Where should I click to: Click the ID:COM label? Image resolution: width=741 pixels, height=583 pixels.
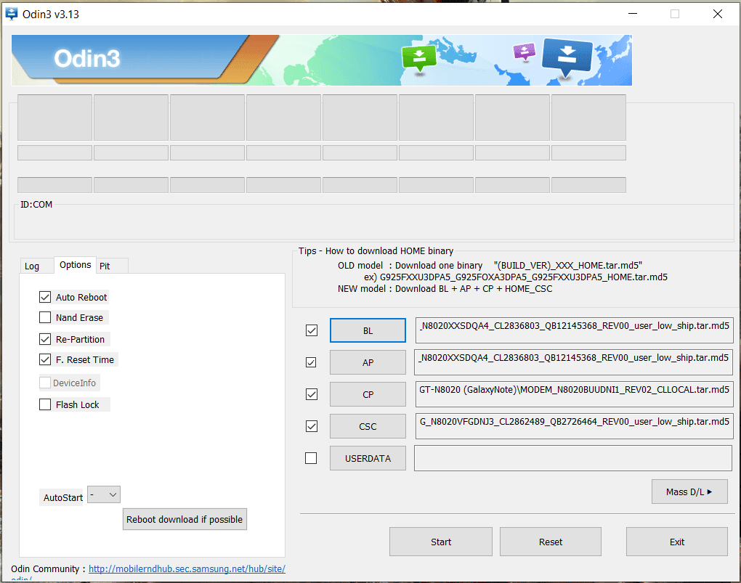tap(36, 205)
